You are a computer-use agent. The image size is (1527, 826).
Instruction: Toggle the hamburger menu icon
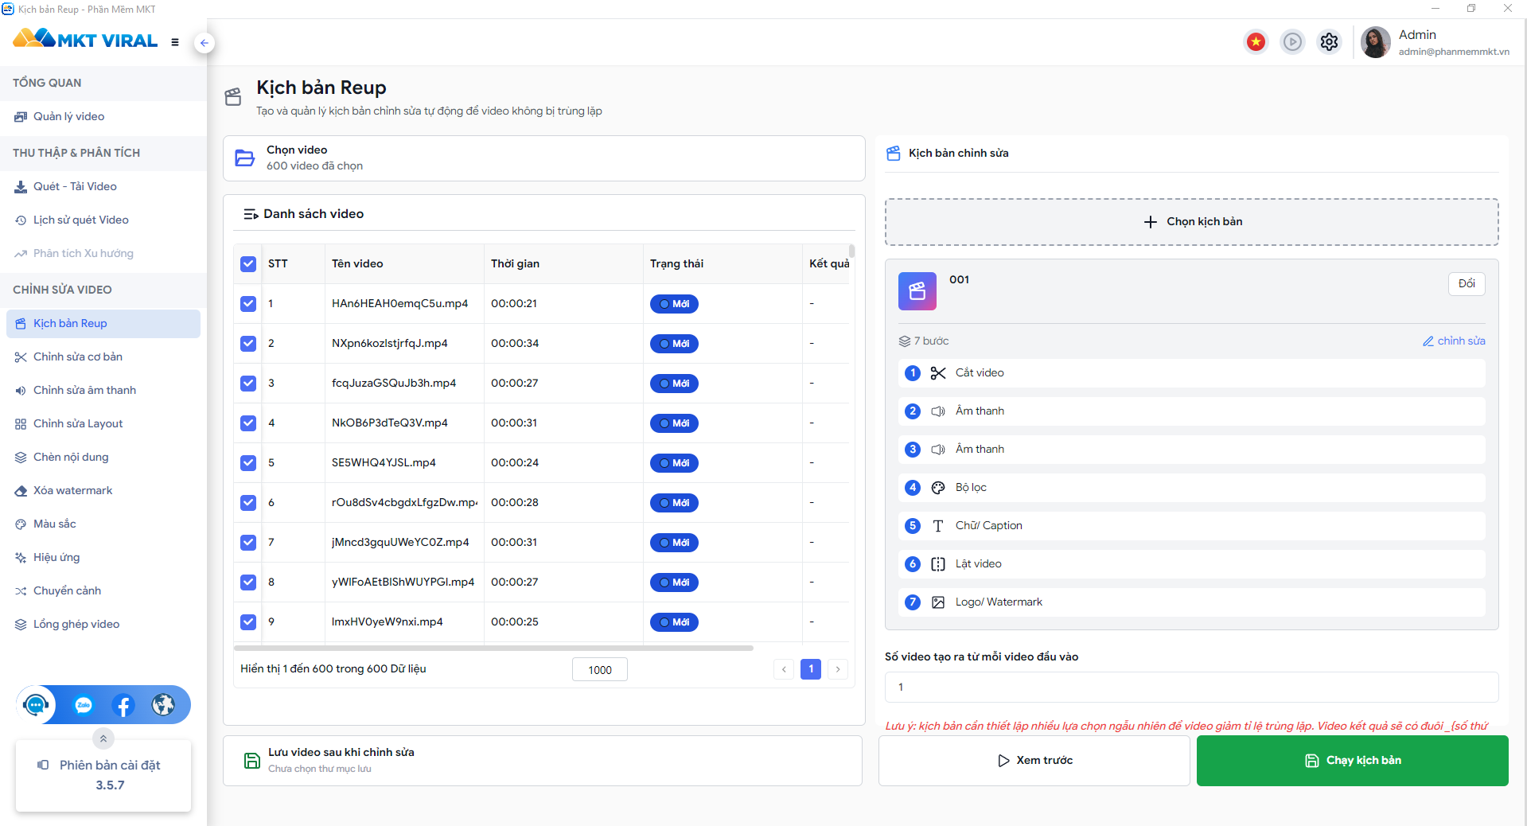[175, 42]
